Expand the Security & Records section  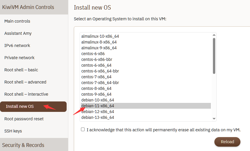tap(23, 145)
